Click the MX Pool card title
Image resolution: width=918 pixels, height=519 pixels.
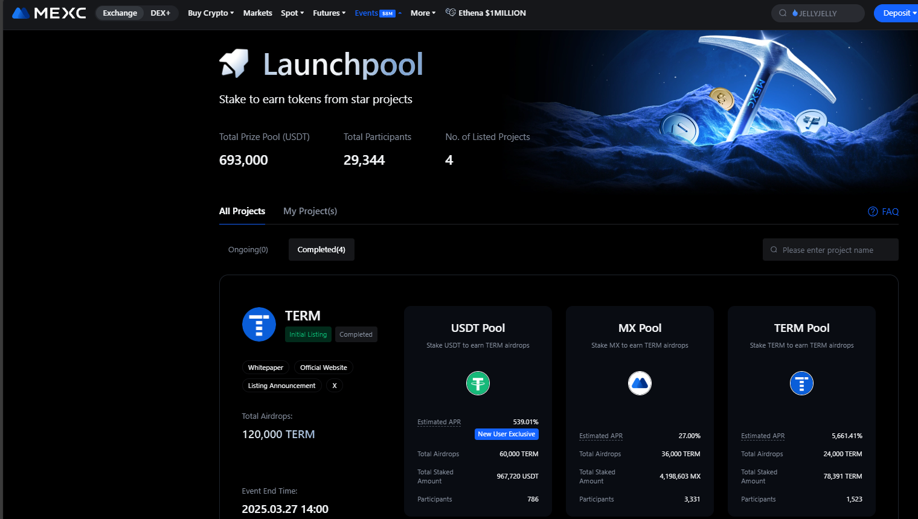[x=640, y=328]
